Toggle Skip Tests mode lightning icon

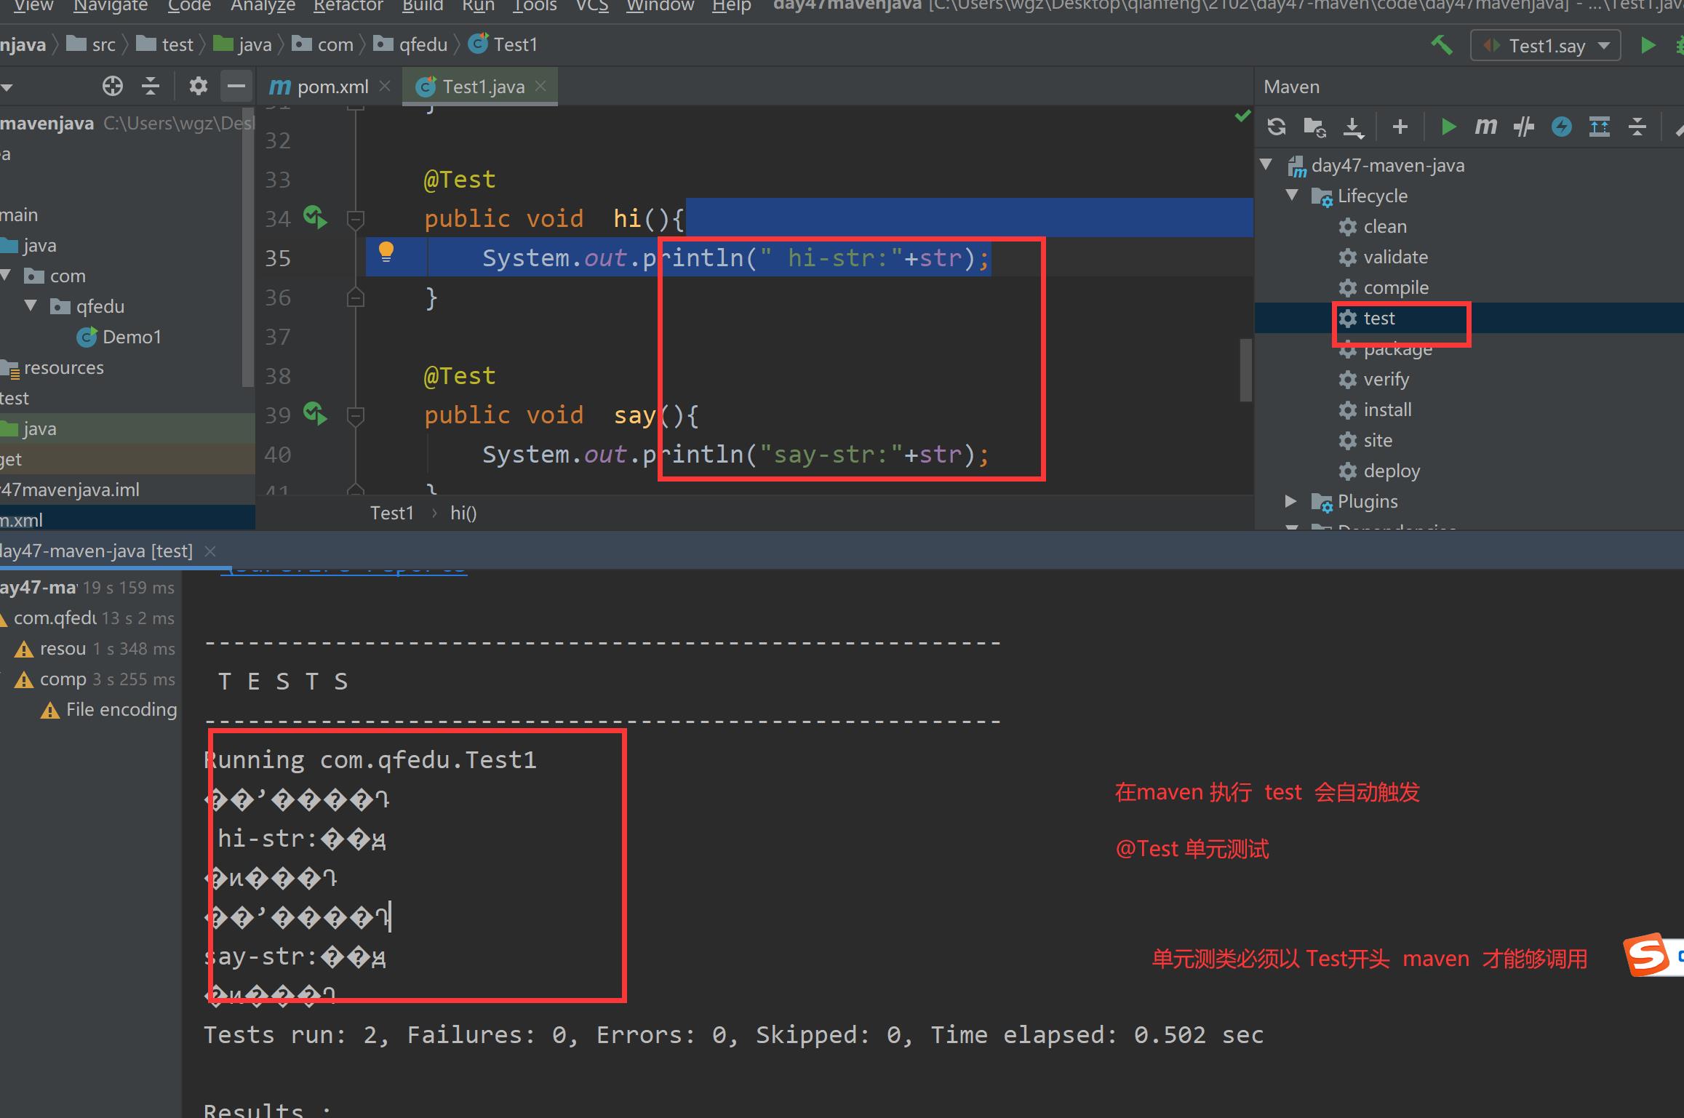coord(1561,127)
